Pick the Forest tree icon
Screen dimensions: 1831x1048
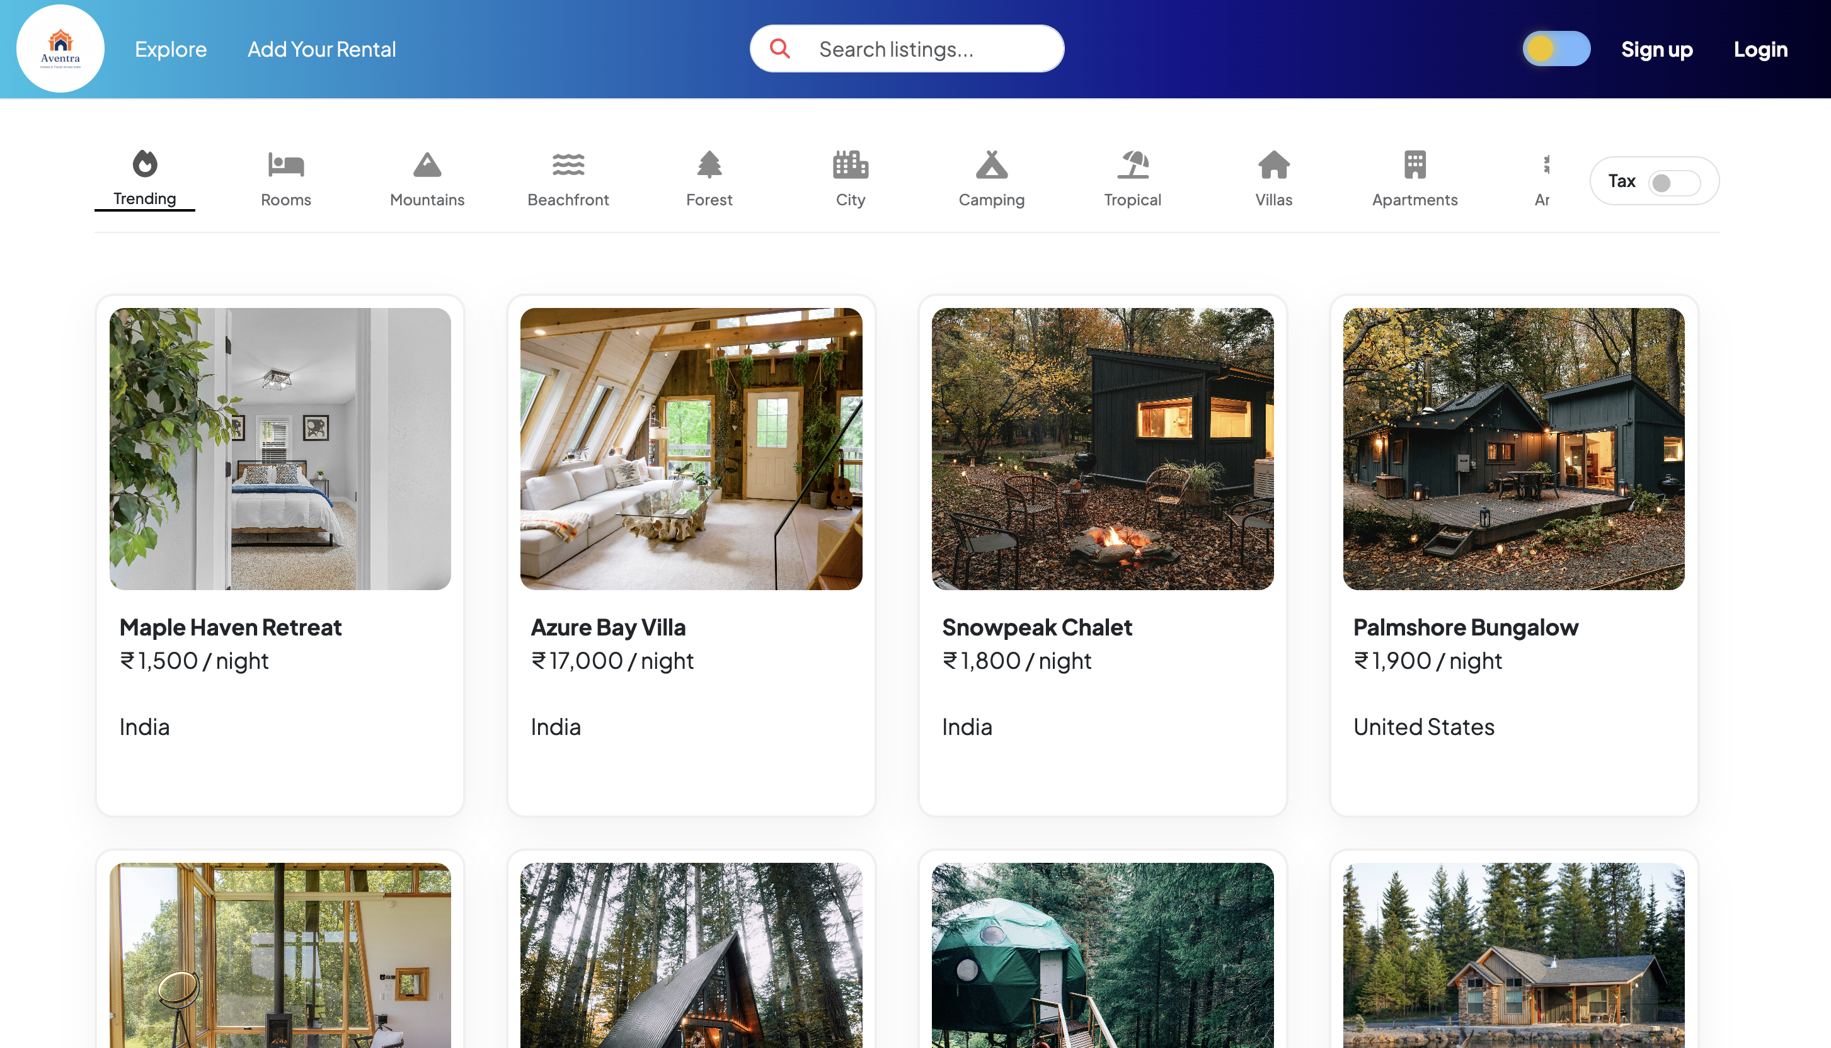(x=709, y=165)
